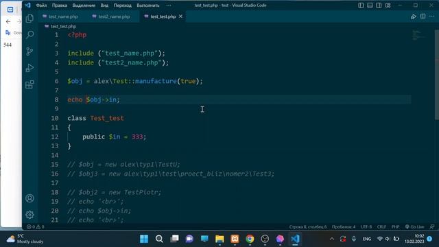Toggle bottom panel layout icon
The height and width of the screenshot is (247, 439).
tap(370, 5)
